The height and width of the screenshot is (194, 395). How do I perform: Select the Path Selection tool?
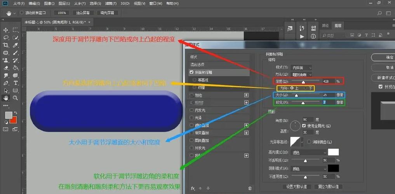coord(5,90)
